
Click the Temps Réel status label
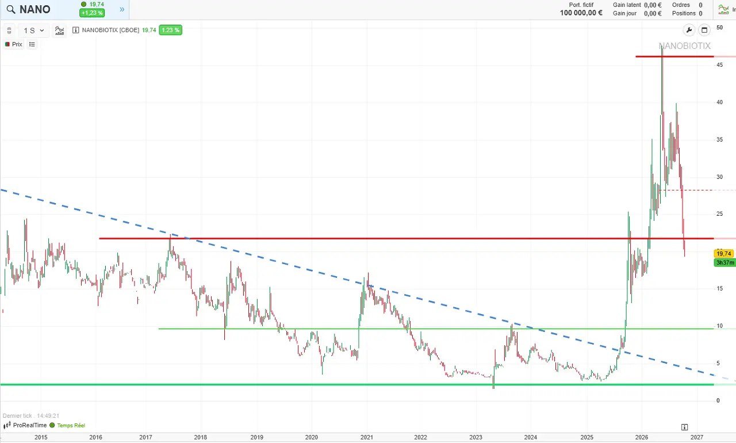[x=71, y=426]
